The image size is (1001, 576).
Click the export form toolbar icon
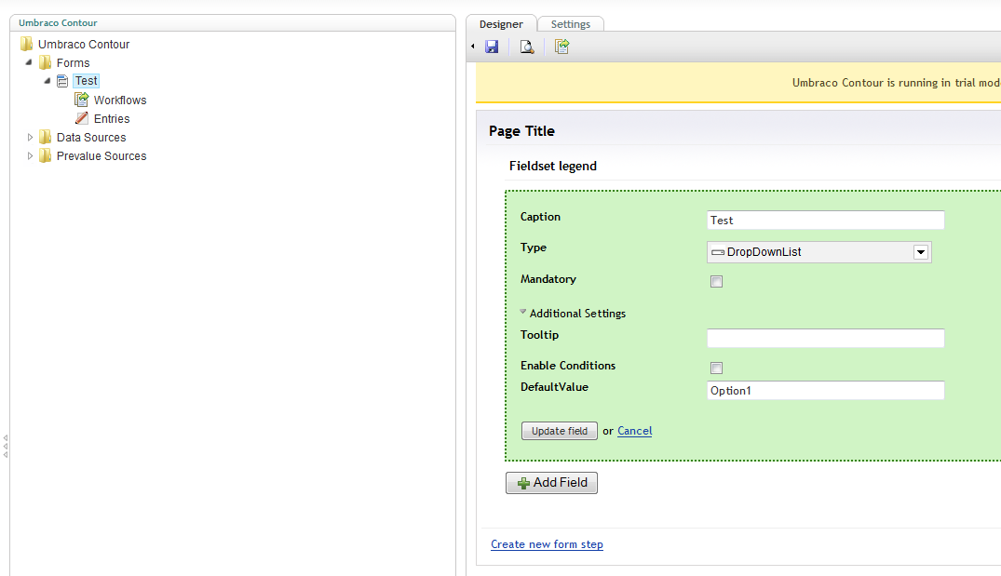(x=561, y=47)
